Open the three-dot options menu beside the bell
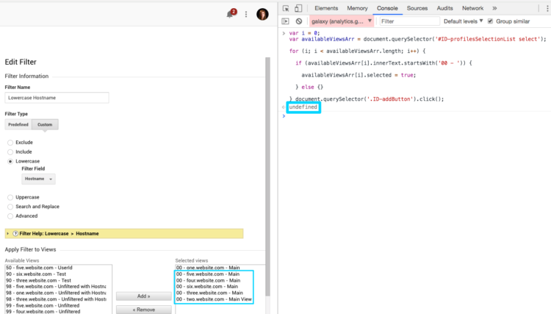 pos(246,14)
